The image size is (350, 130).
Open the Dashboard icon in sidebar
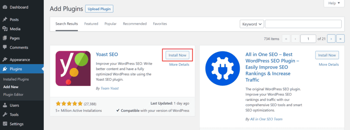tap(5, 7)
